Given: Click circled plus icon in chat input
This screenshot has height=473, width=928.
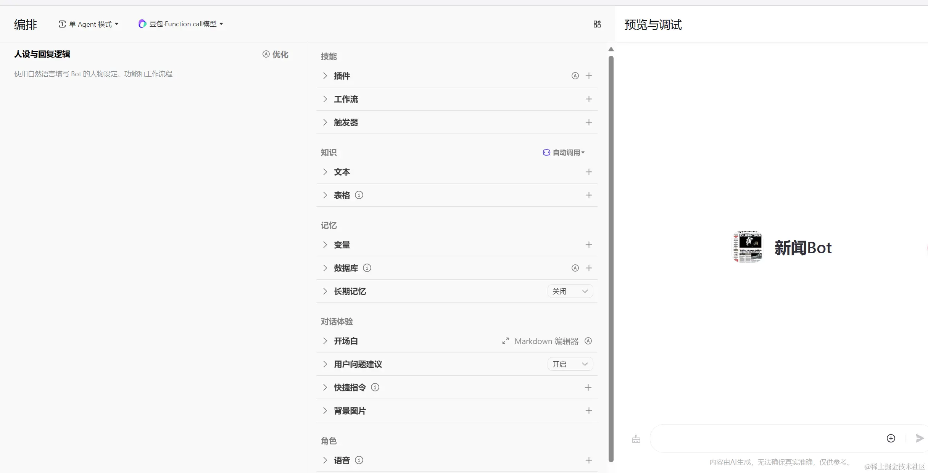Looking at the screenshot, I should pyautogui.click(x=891, y=438).
